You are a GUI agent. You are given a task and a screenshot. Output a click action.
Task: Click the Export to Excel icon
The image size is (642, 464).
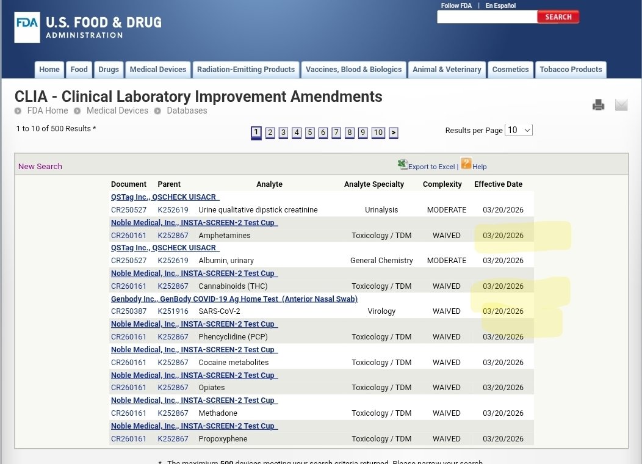[x=403, y=164]
